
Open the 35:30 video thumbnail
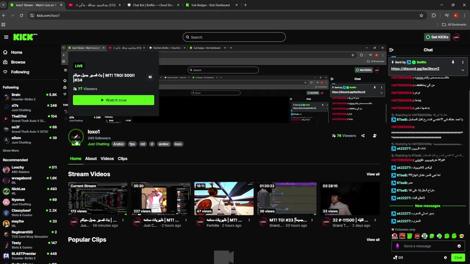161,198
